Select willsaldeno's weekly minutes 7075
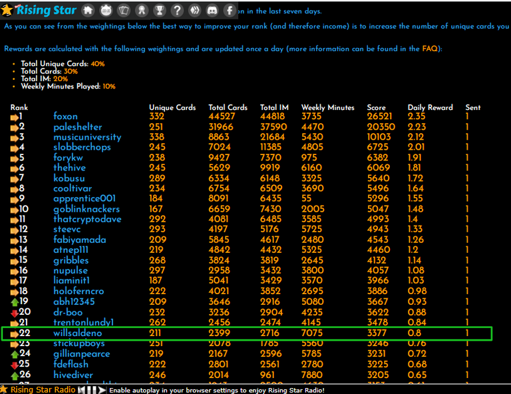This screenshot has width=511, height=394. pos(312,333)
